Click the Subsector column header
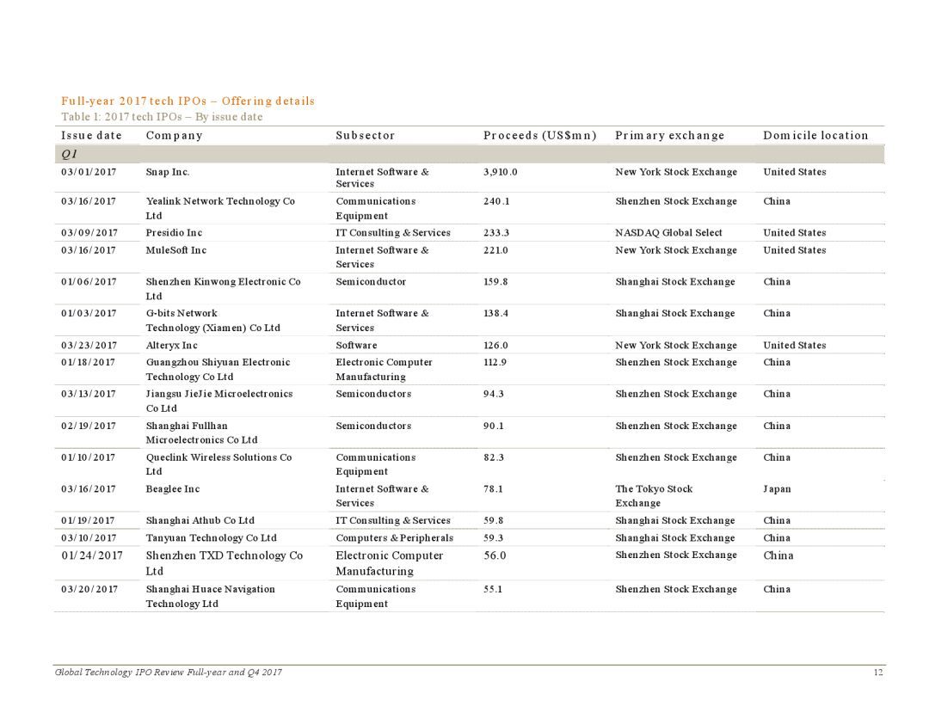The image size is (929, 718). 365,136
